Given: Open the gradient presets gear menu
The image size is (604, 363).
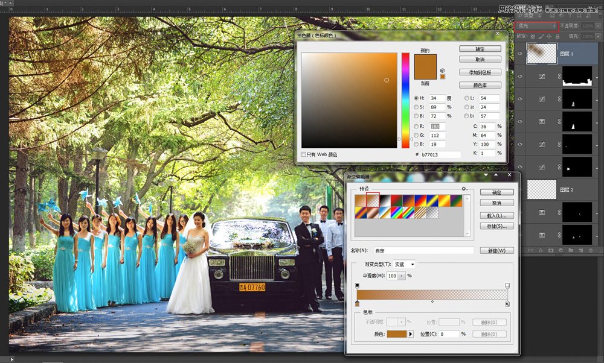Looking at the screenshot, I should click(x=463, y=189).
